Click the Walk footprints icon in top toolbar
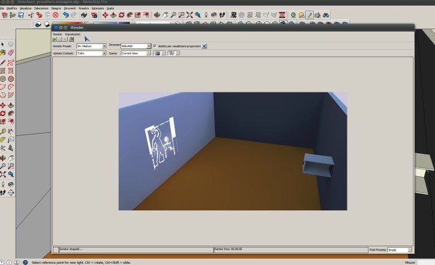 coord(222,15)
